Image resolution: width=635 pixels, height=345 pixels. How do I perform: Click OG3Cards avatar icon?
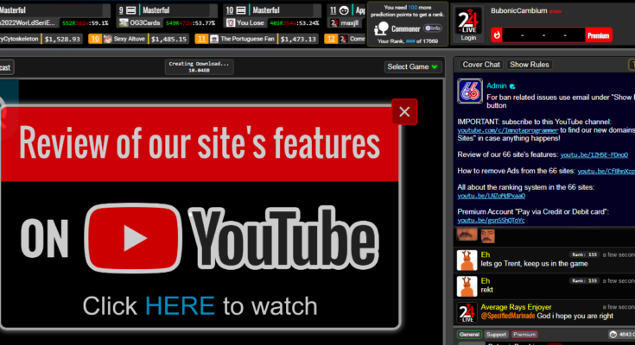tap(124, 23)
